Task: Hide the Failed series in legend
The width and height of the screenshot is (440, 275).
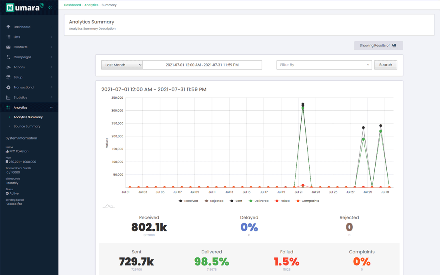Action: (282, 201)
